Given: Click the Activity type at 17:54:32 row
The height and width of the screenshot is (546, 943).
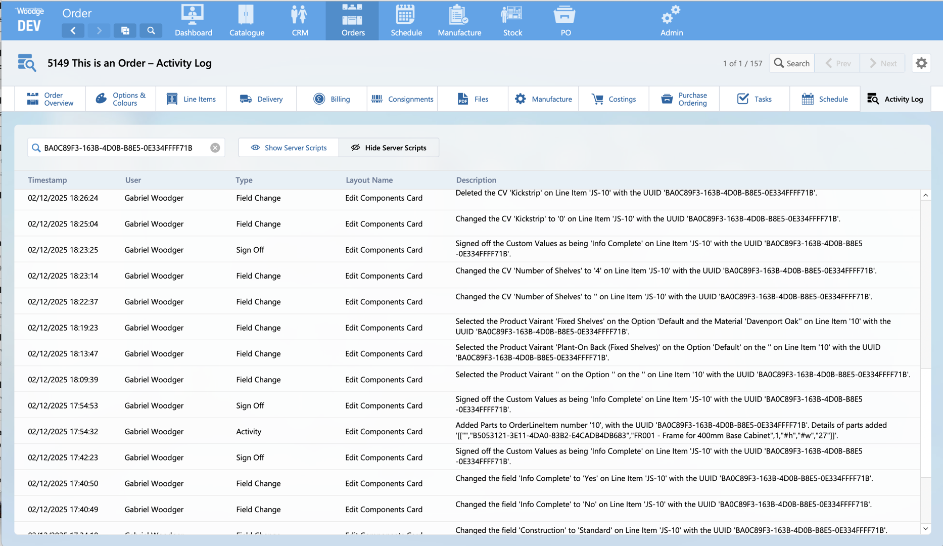Looking at the screenshot, I should (249, 431).
